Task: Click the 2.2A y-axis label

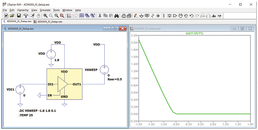Action: [x=134, y=35]
